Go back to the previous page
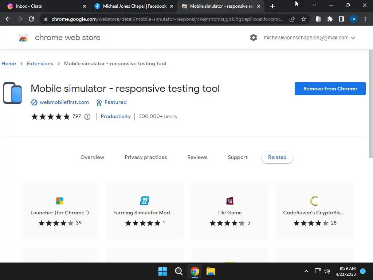Image resolution: width=373 pixels, height=280 pixels. (x=8, y=19)
